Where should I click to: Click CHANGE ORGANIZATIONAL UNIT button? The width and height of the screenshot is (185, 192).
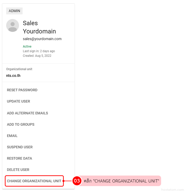point(34,181)
